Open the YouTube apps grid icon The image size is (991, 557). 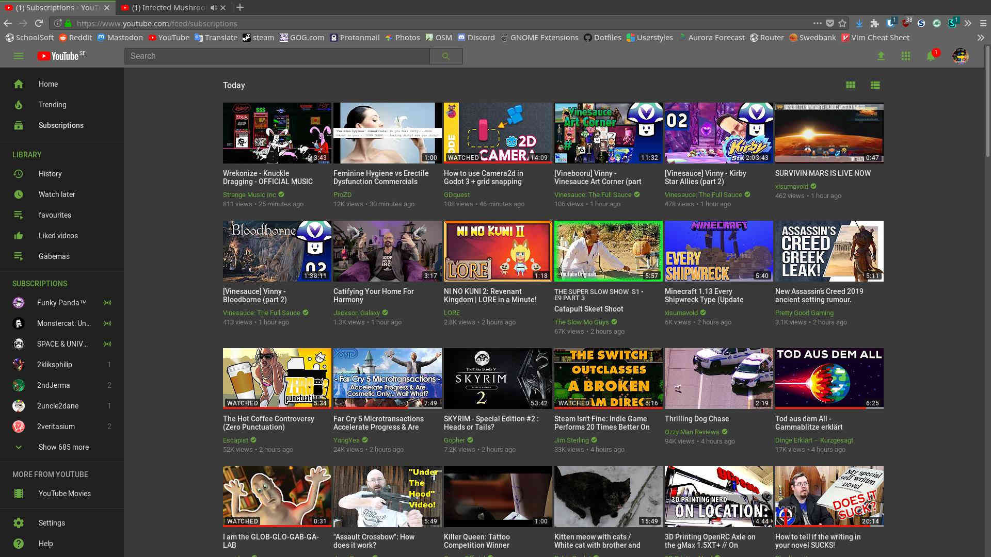(x=906, y=56)
